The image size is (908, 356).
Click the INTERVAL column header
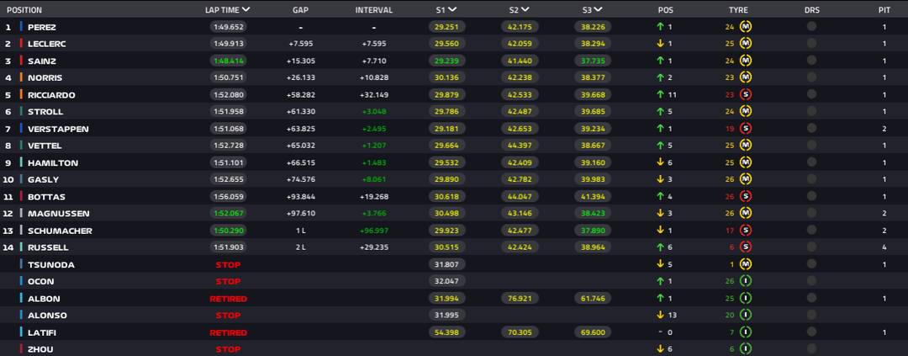373,10
